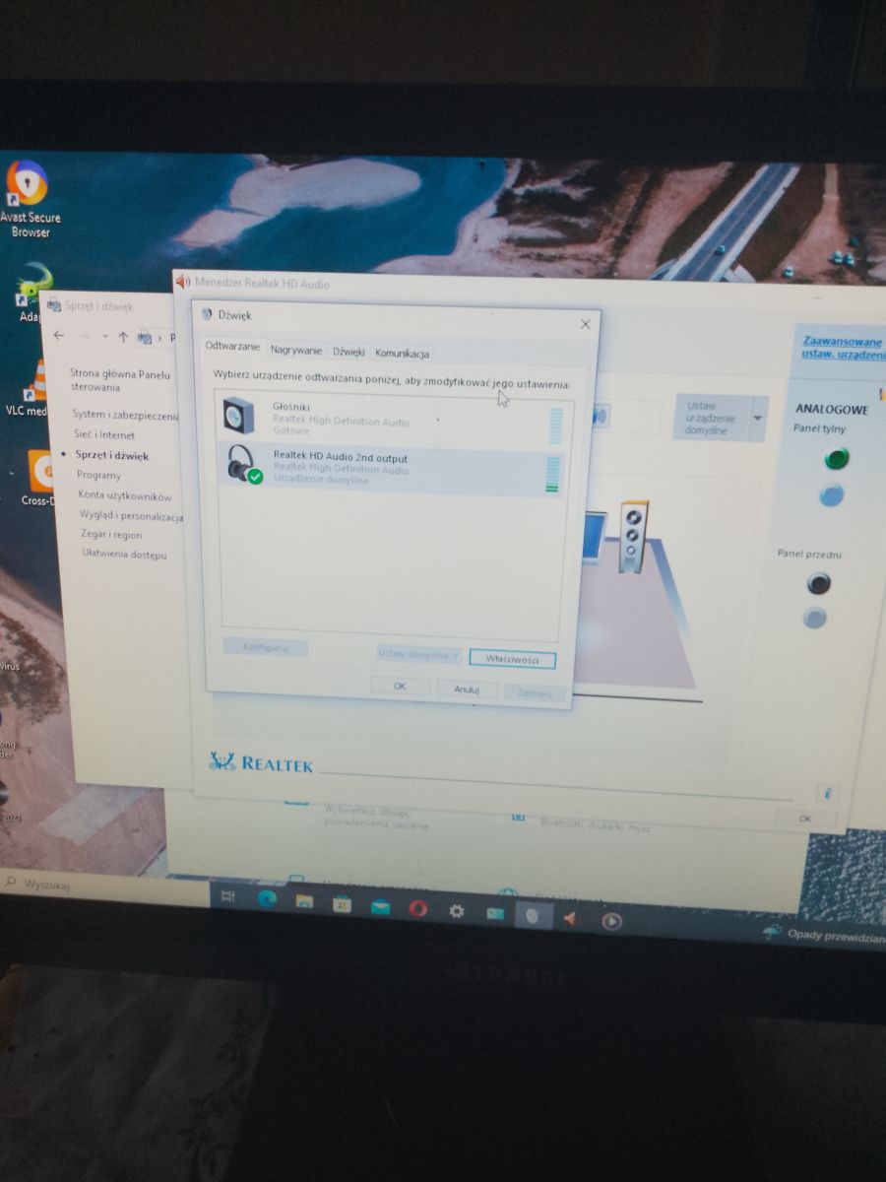The height and width of the screenshot is (1182, 886).
Task: Go back in the Control Panel window
Action: tap(59, 336)
